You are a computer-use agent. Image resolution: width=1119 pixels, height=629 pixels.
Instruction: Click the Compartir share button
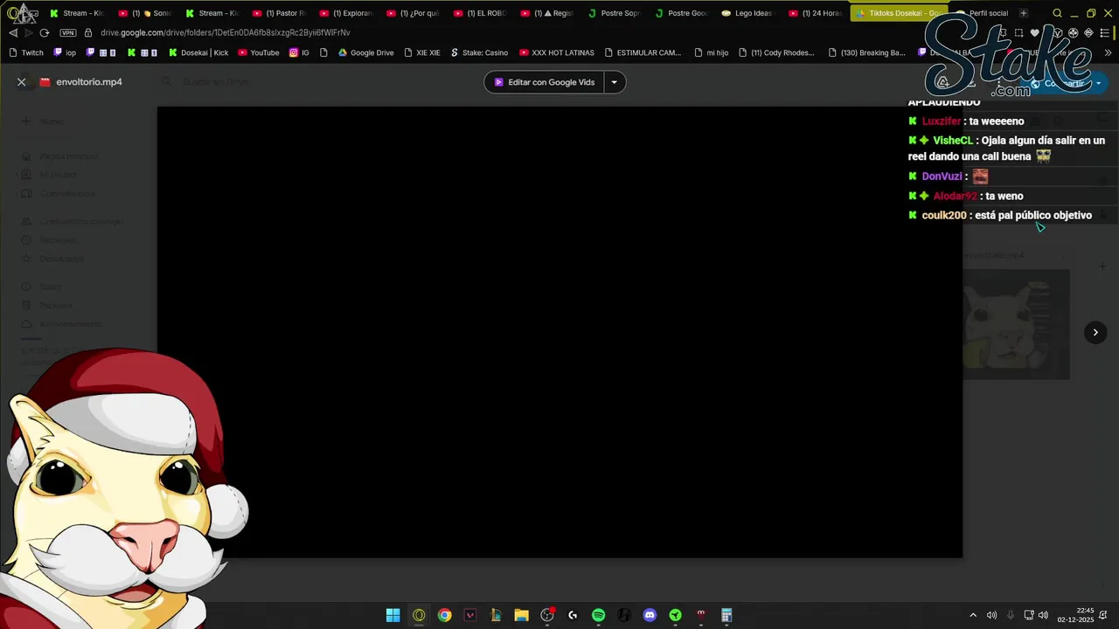tap(1056, 83)
